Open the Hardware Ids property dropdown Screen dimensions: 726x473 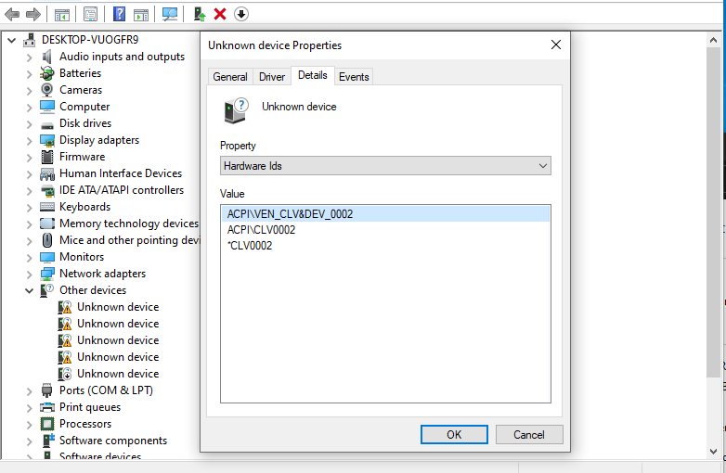[x=385, y=165]
